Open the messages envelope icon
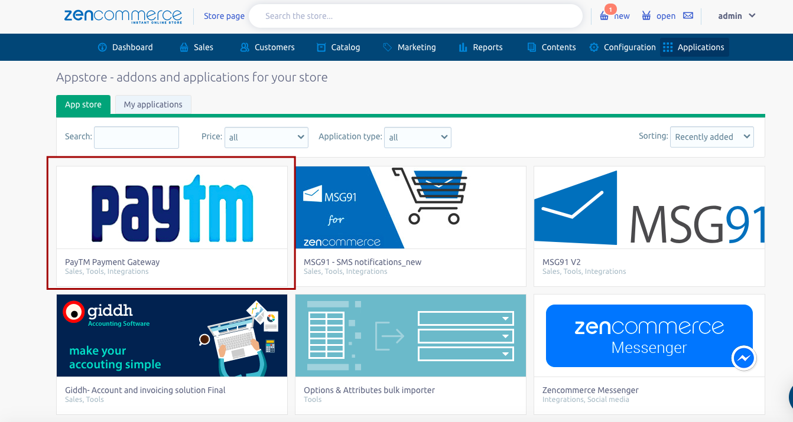This screenshot has height=422, width=793. (x=688, y=16)
